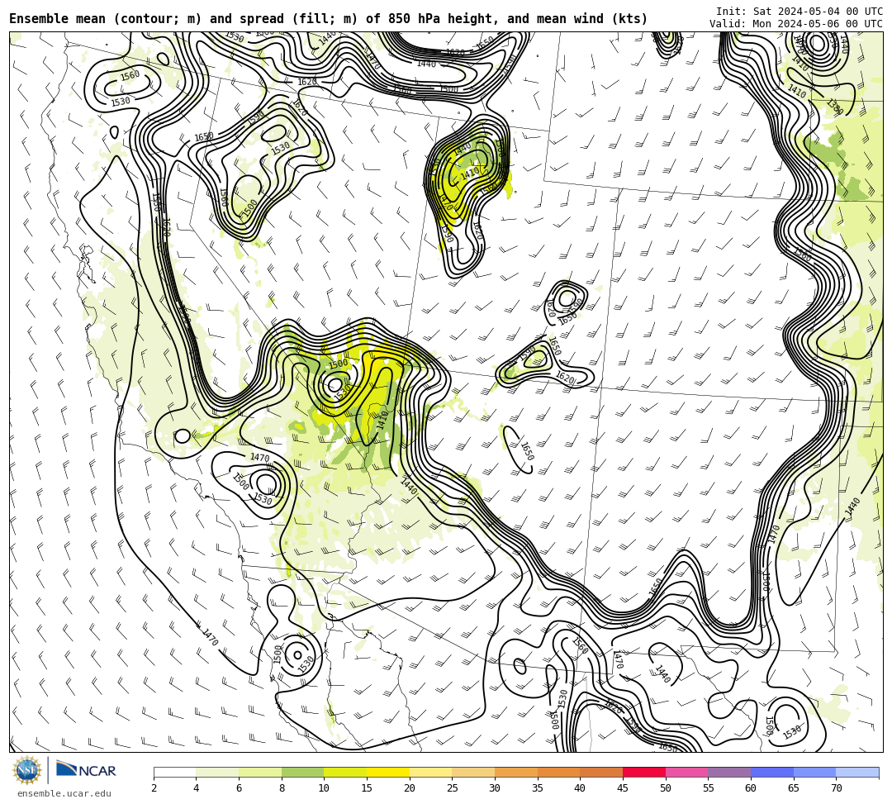Click the legend tick label 45
Screen dimensions: 892x804
(x=623, y=788)
